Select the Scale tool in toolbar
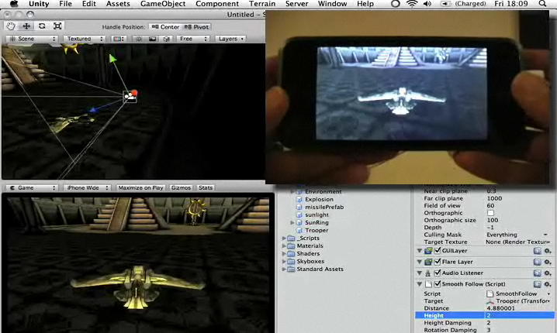The height and width of the screenshot is (333, 557). (57, 26)
